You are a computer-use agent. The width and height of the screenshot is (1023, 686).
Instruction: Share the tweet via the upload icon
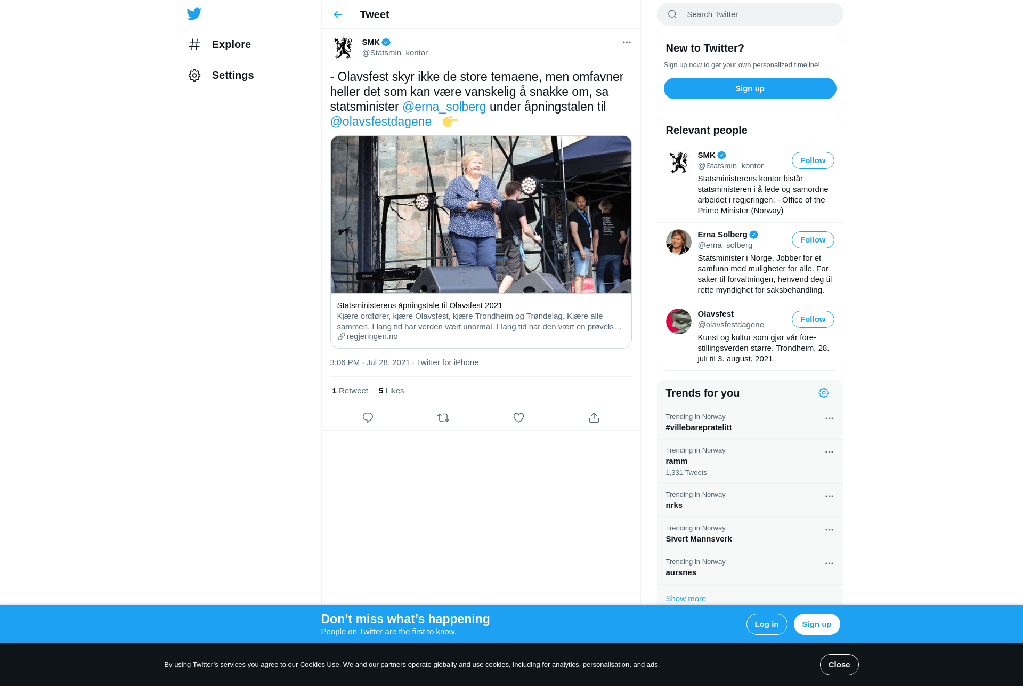[x=594, y=417]
